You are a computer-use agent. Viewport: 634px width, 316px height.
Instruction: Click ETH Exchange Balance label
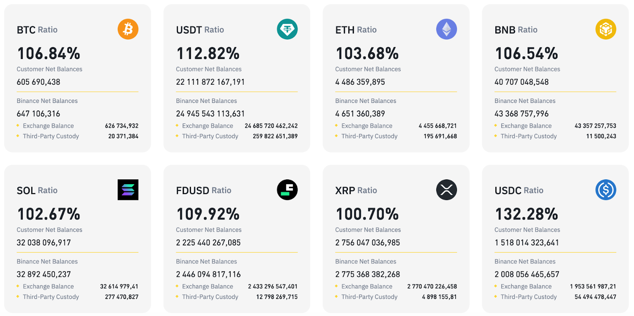click(367, 126)
